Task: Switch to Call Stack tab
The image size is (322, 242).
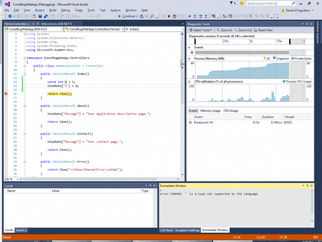Action: point(166,230)
